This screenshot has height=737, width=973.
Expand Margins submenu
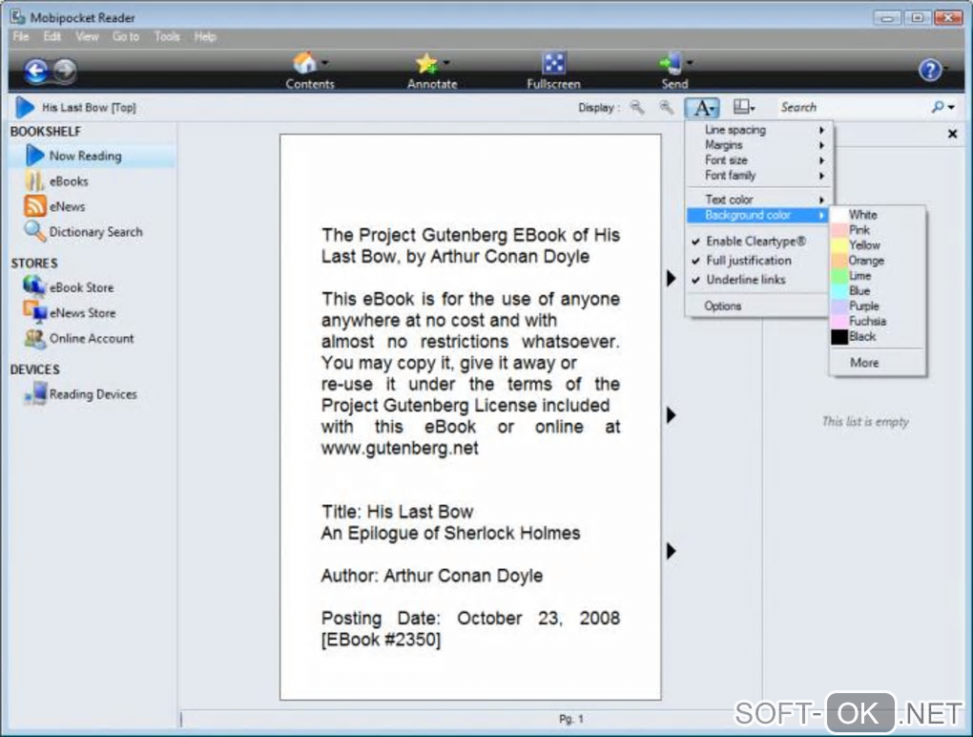(x=757, y=145)
